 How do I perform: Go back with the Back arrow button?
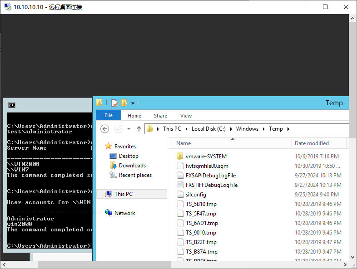(105, 129)
